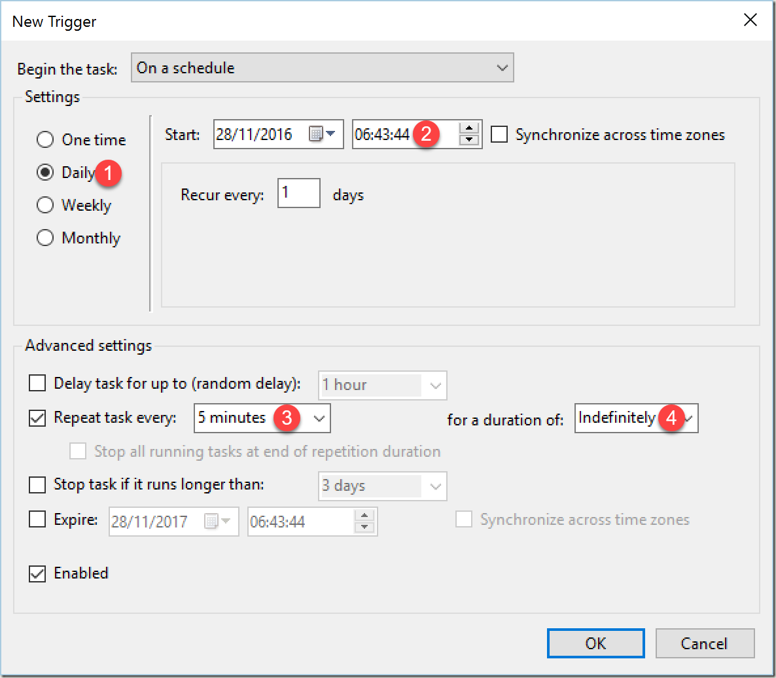Uncheck Repeat task every checkbox

click(x=37, y=418)
